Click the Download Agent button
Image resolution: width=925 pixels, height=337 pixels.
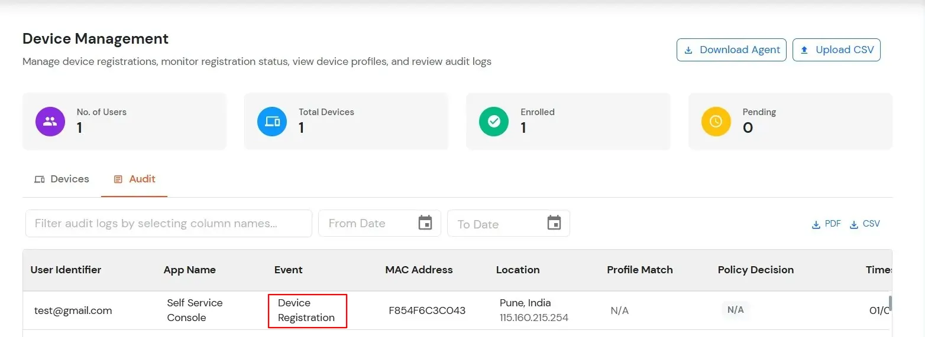731,50
